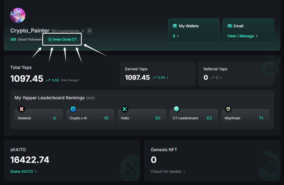The height and width of the screenshot is (185, 284).
Task: Click the Kaito project logo
Action: click(x=125, y=109)
